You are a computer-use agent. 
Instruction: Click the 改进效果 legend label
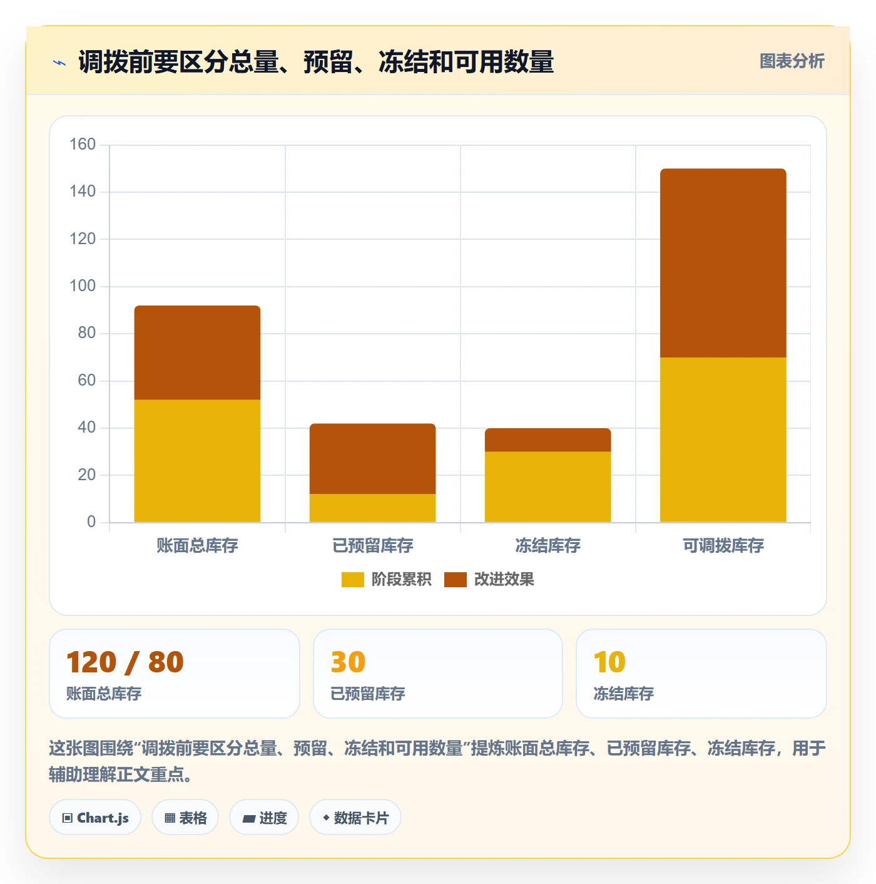click(504, 580)
